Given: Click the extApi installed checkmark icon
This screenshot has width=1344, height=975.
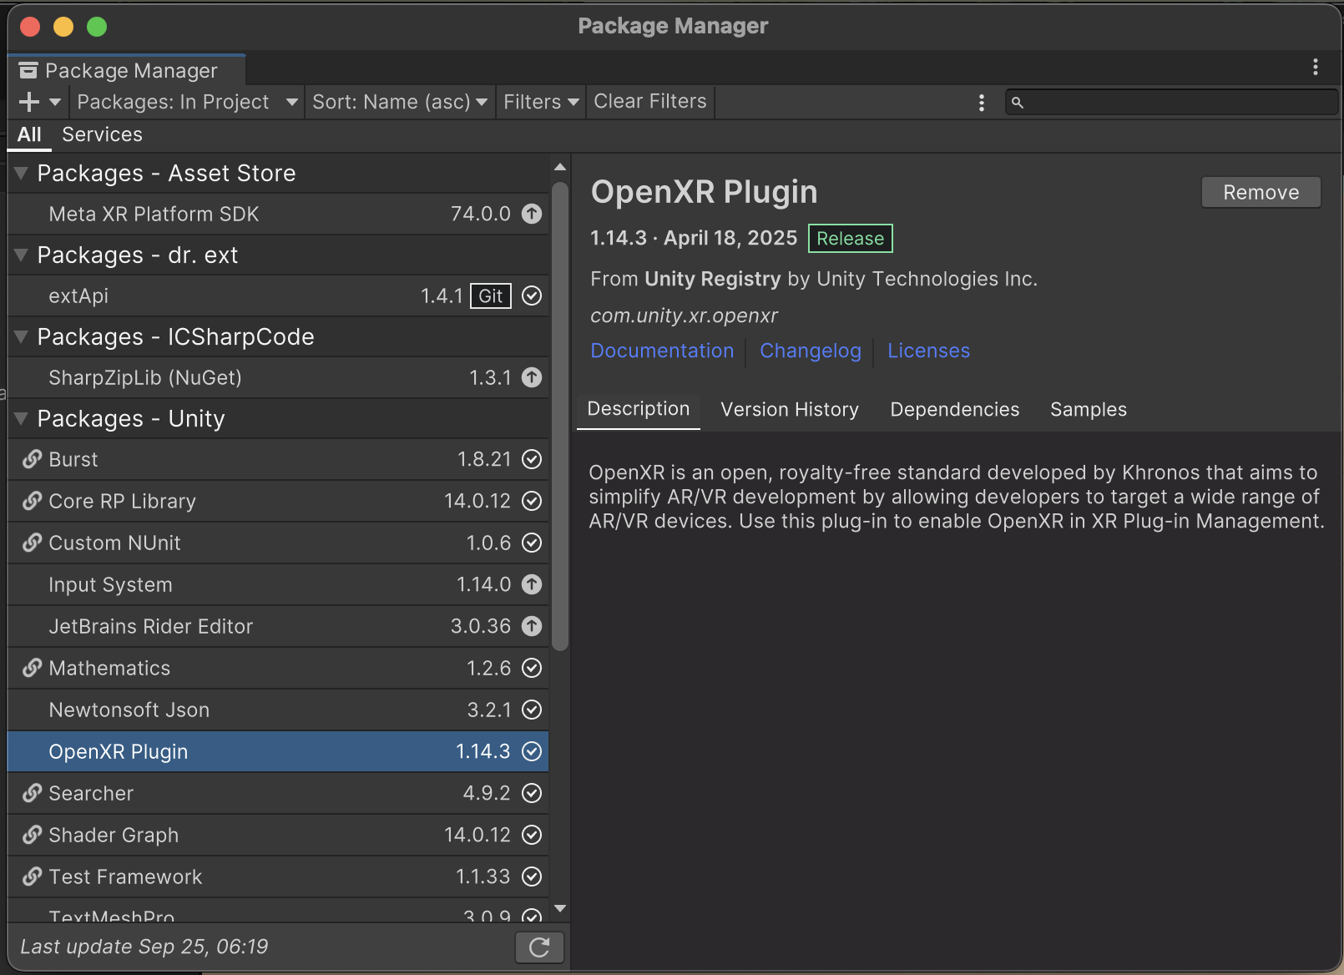Looking at the screenshot, I should [532, 296].
